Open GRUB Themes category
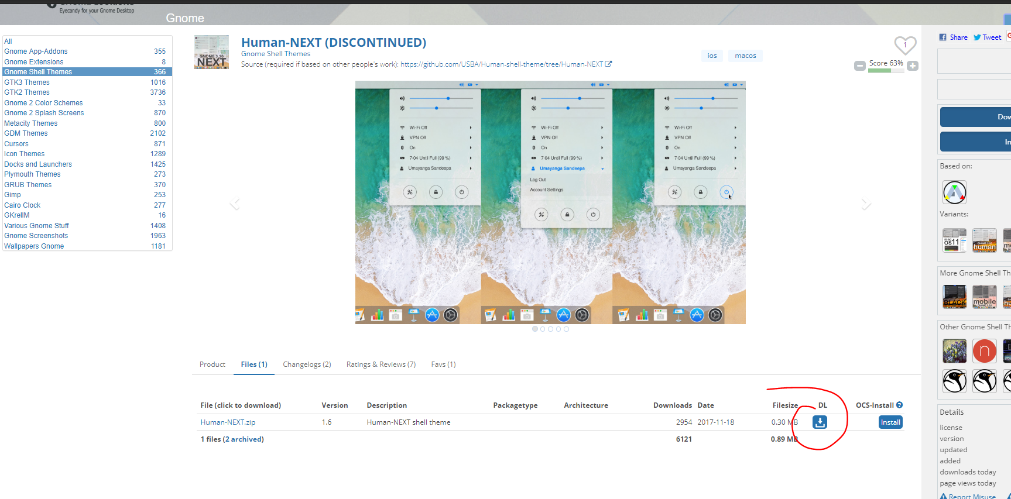 (28, 185)
